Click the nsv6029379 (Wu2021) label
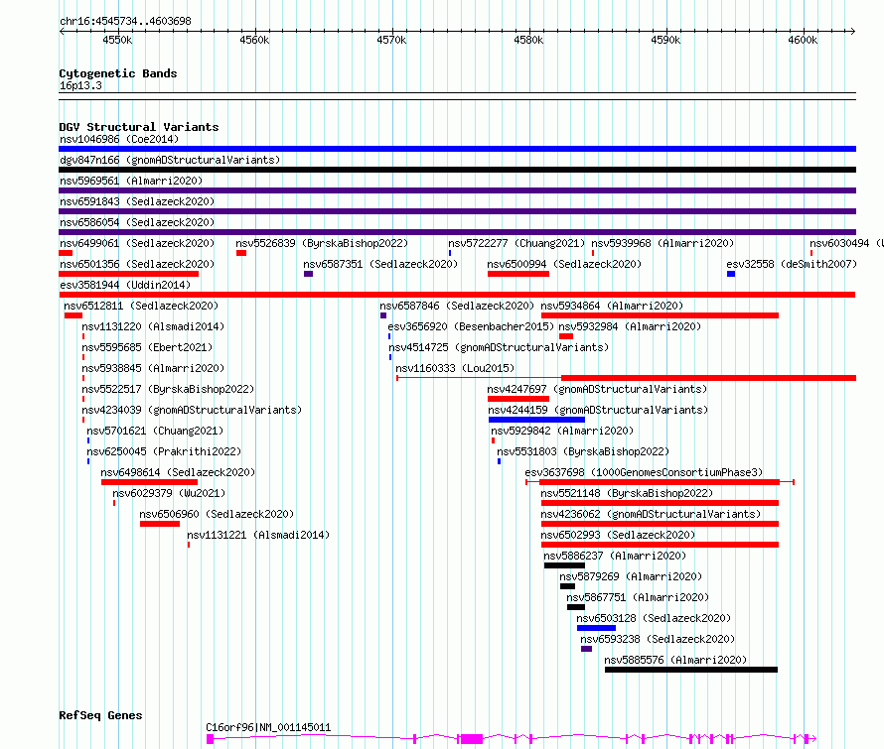The image size is (884, 749). [169, 493]
